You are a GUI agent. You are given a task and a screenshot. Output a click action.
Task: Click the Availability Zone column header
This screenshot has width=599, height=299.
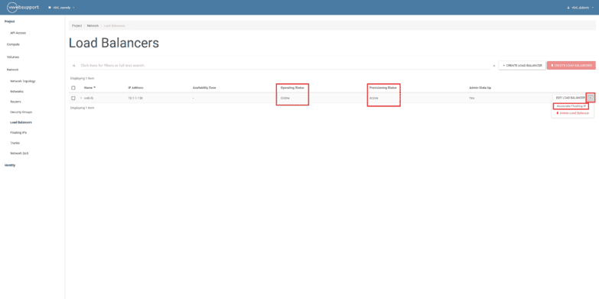[204, 88]
